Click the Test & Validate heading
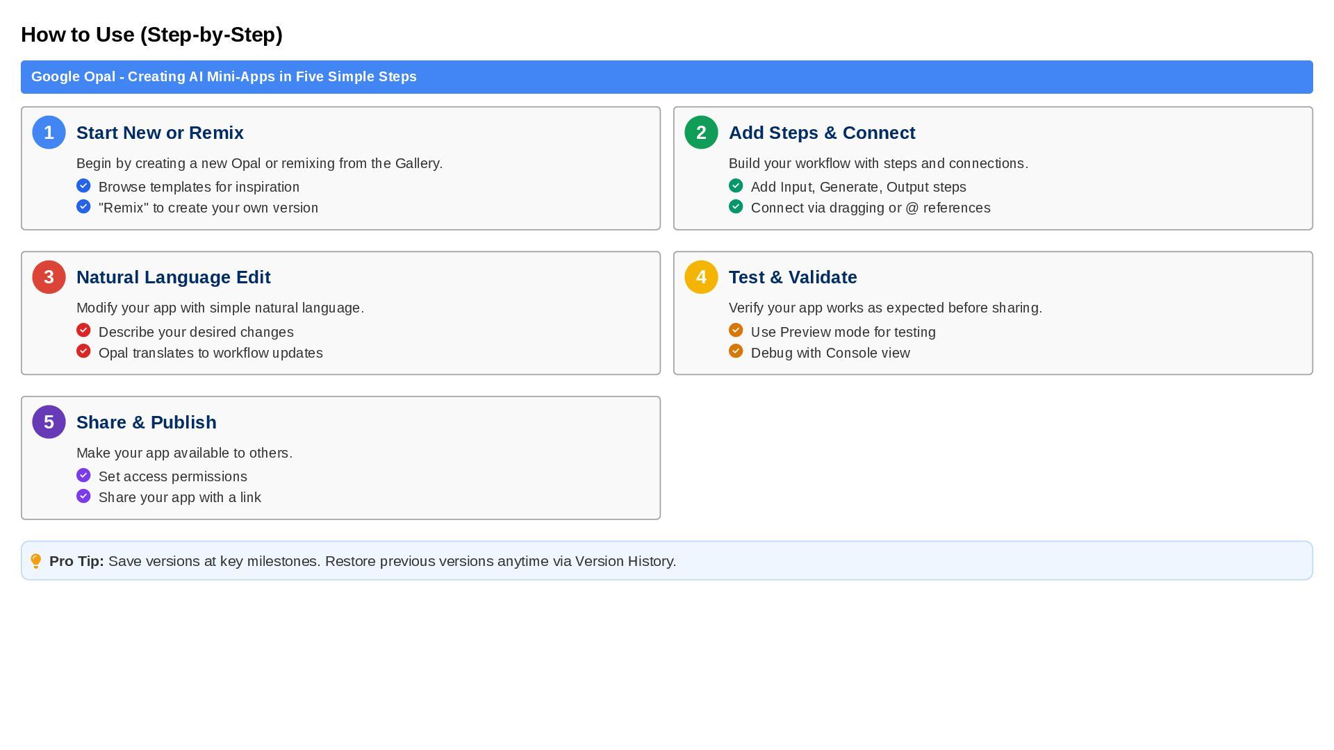The image size is (1334, 750). pos(792,277)
